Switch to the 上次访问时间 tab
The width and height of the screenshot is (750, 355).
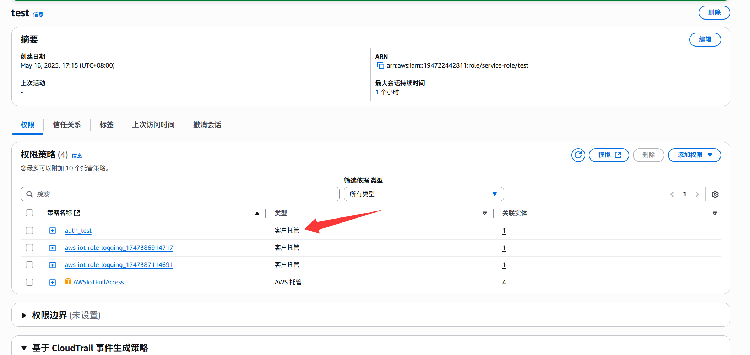(153, 125)
